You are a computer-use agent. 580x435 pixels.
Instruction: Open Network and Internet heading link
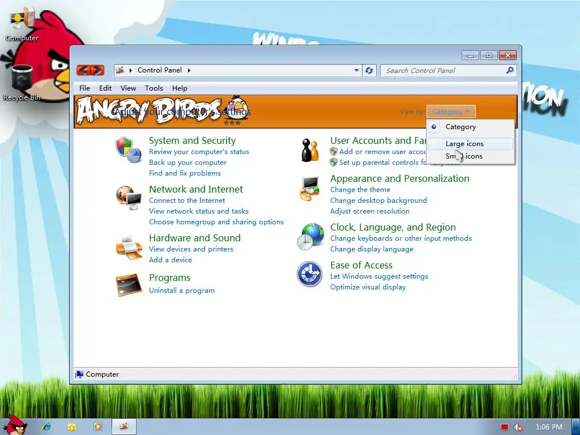[196, 189]
